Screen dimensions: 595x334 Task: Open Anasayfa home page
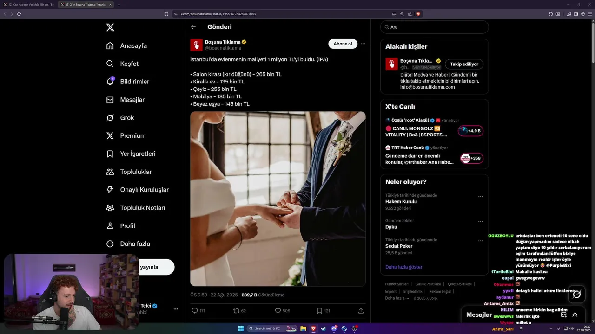pyautogui.click(x=126, y=45)
